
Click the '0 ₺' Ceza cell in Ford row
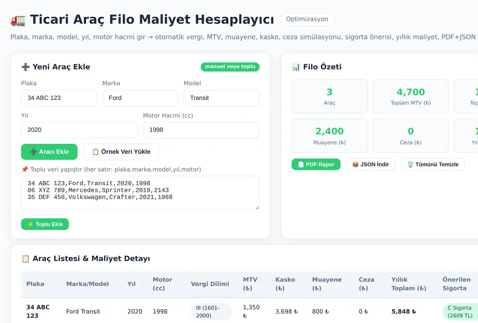363,311
